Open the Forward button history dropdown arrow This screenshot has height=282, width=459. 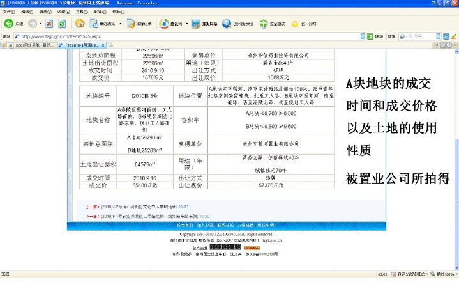tap(40, 24)
